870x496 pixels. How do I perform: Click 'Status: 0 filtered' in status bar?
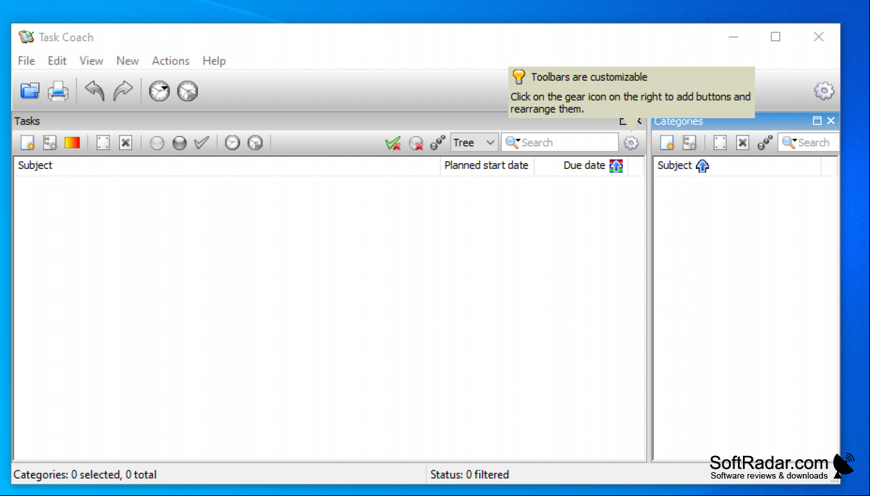point(470,475)
